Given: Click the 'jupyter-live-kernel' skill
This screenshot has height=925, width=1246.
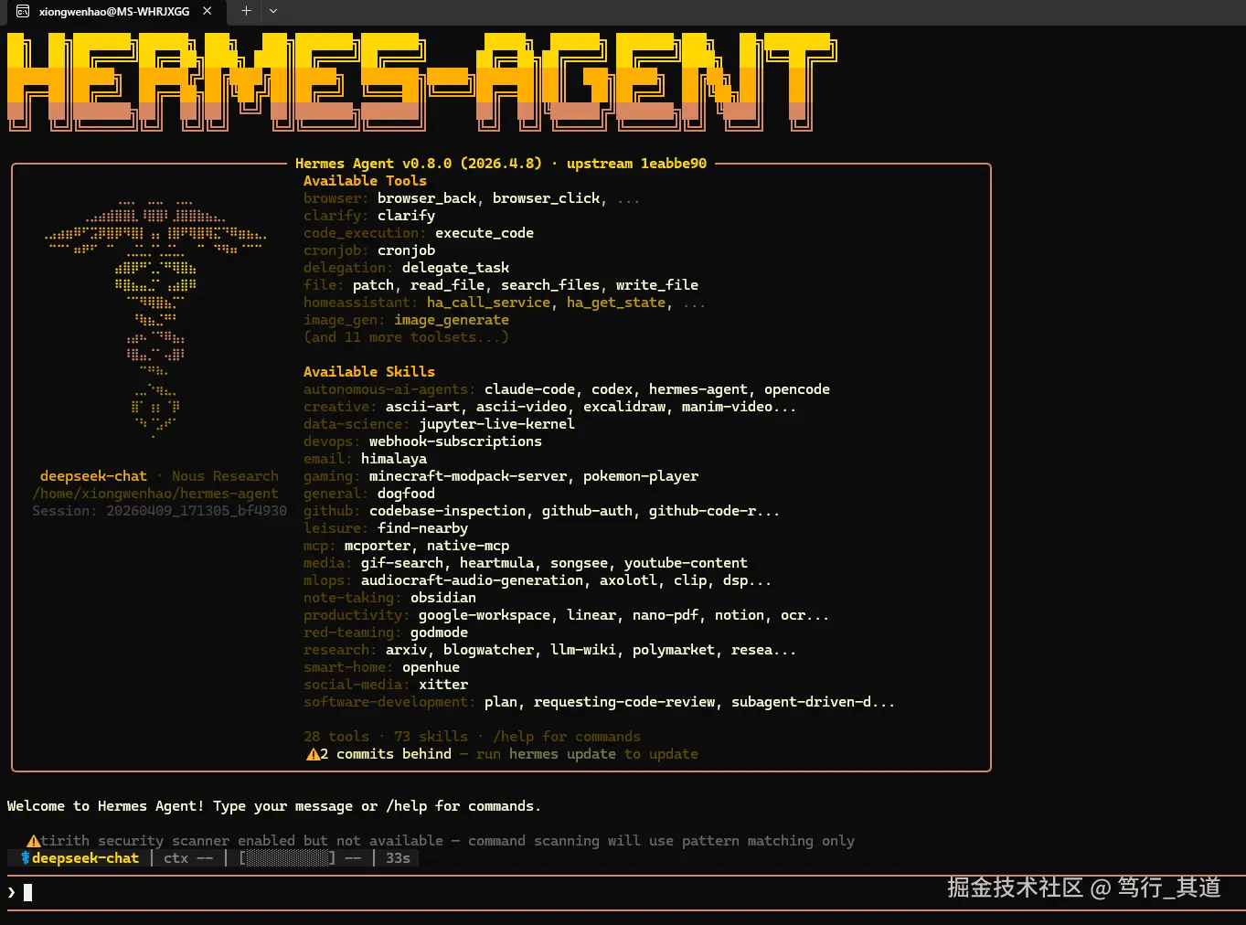Looking at the screenshot, I should click(x=496, y=424).
